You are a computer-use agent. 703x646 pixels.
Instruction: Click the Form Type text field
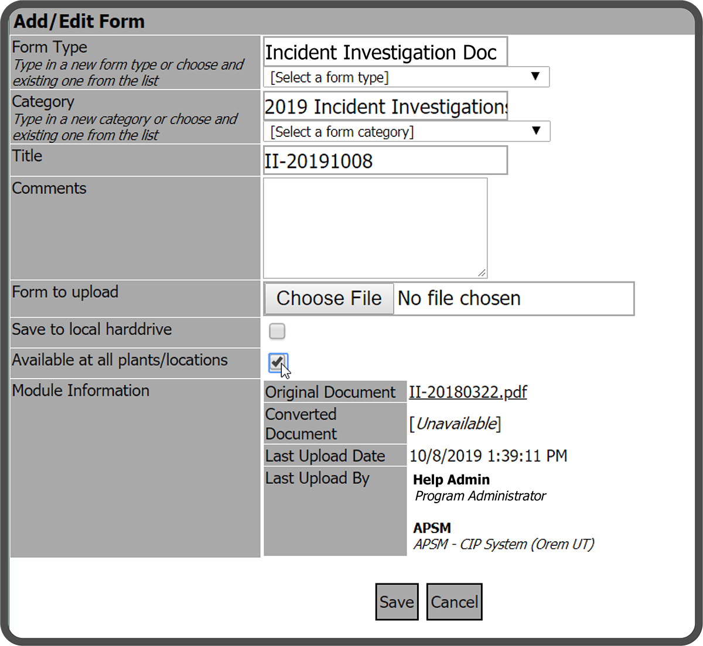[385, 52]
